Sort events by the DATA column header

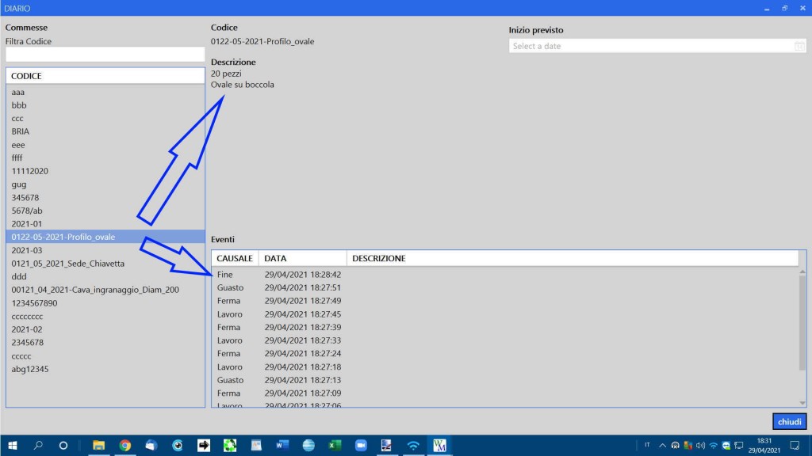pos(302,258)
